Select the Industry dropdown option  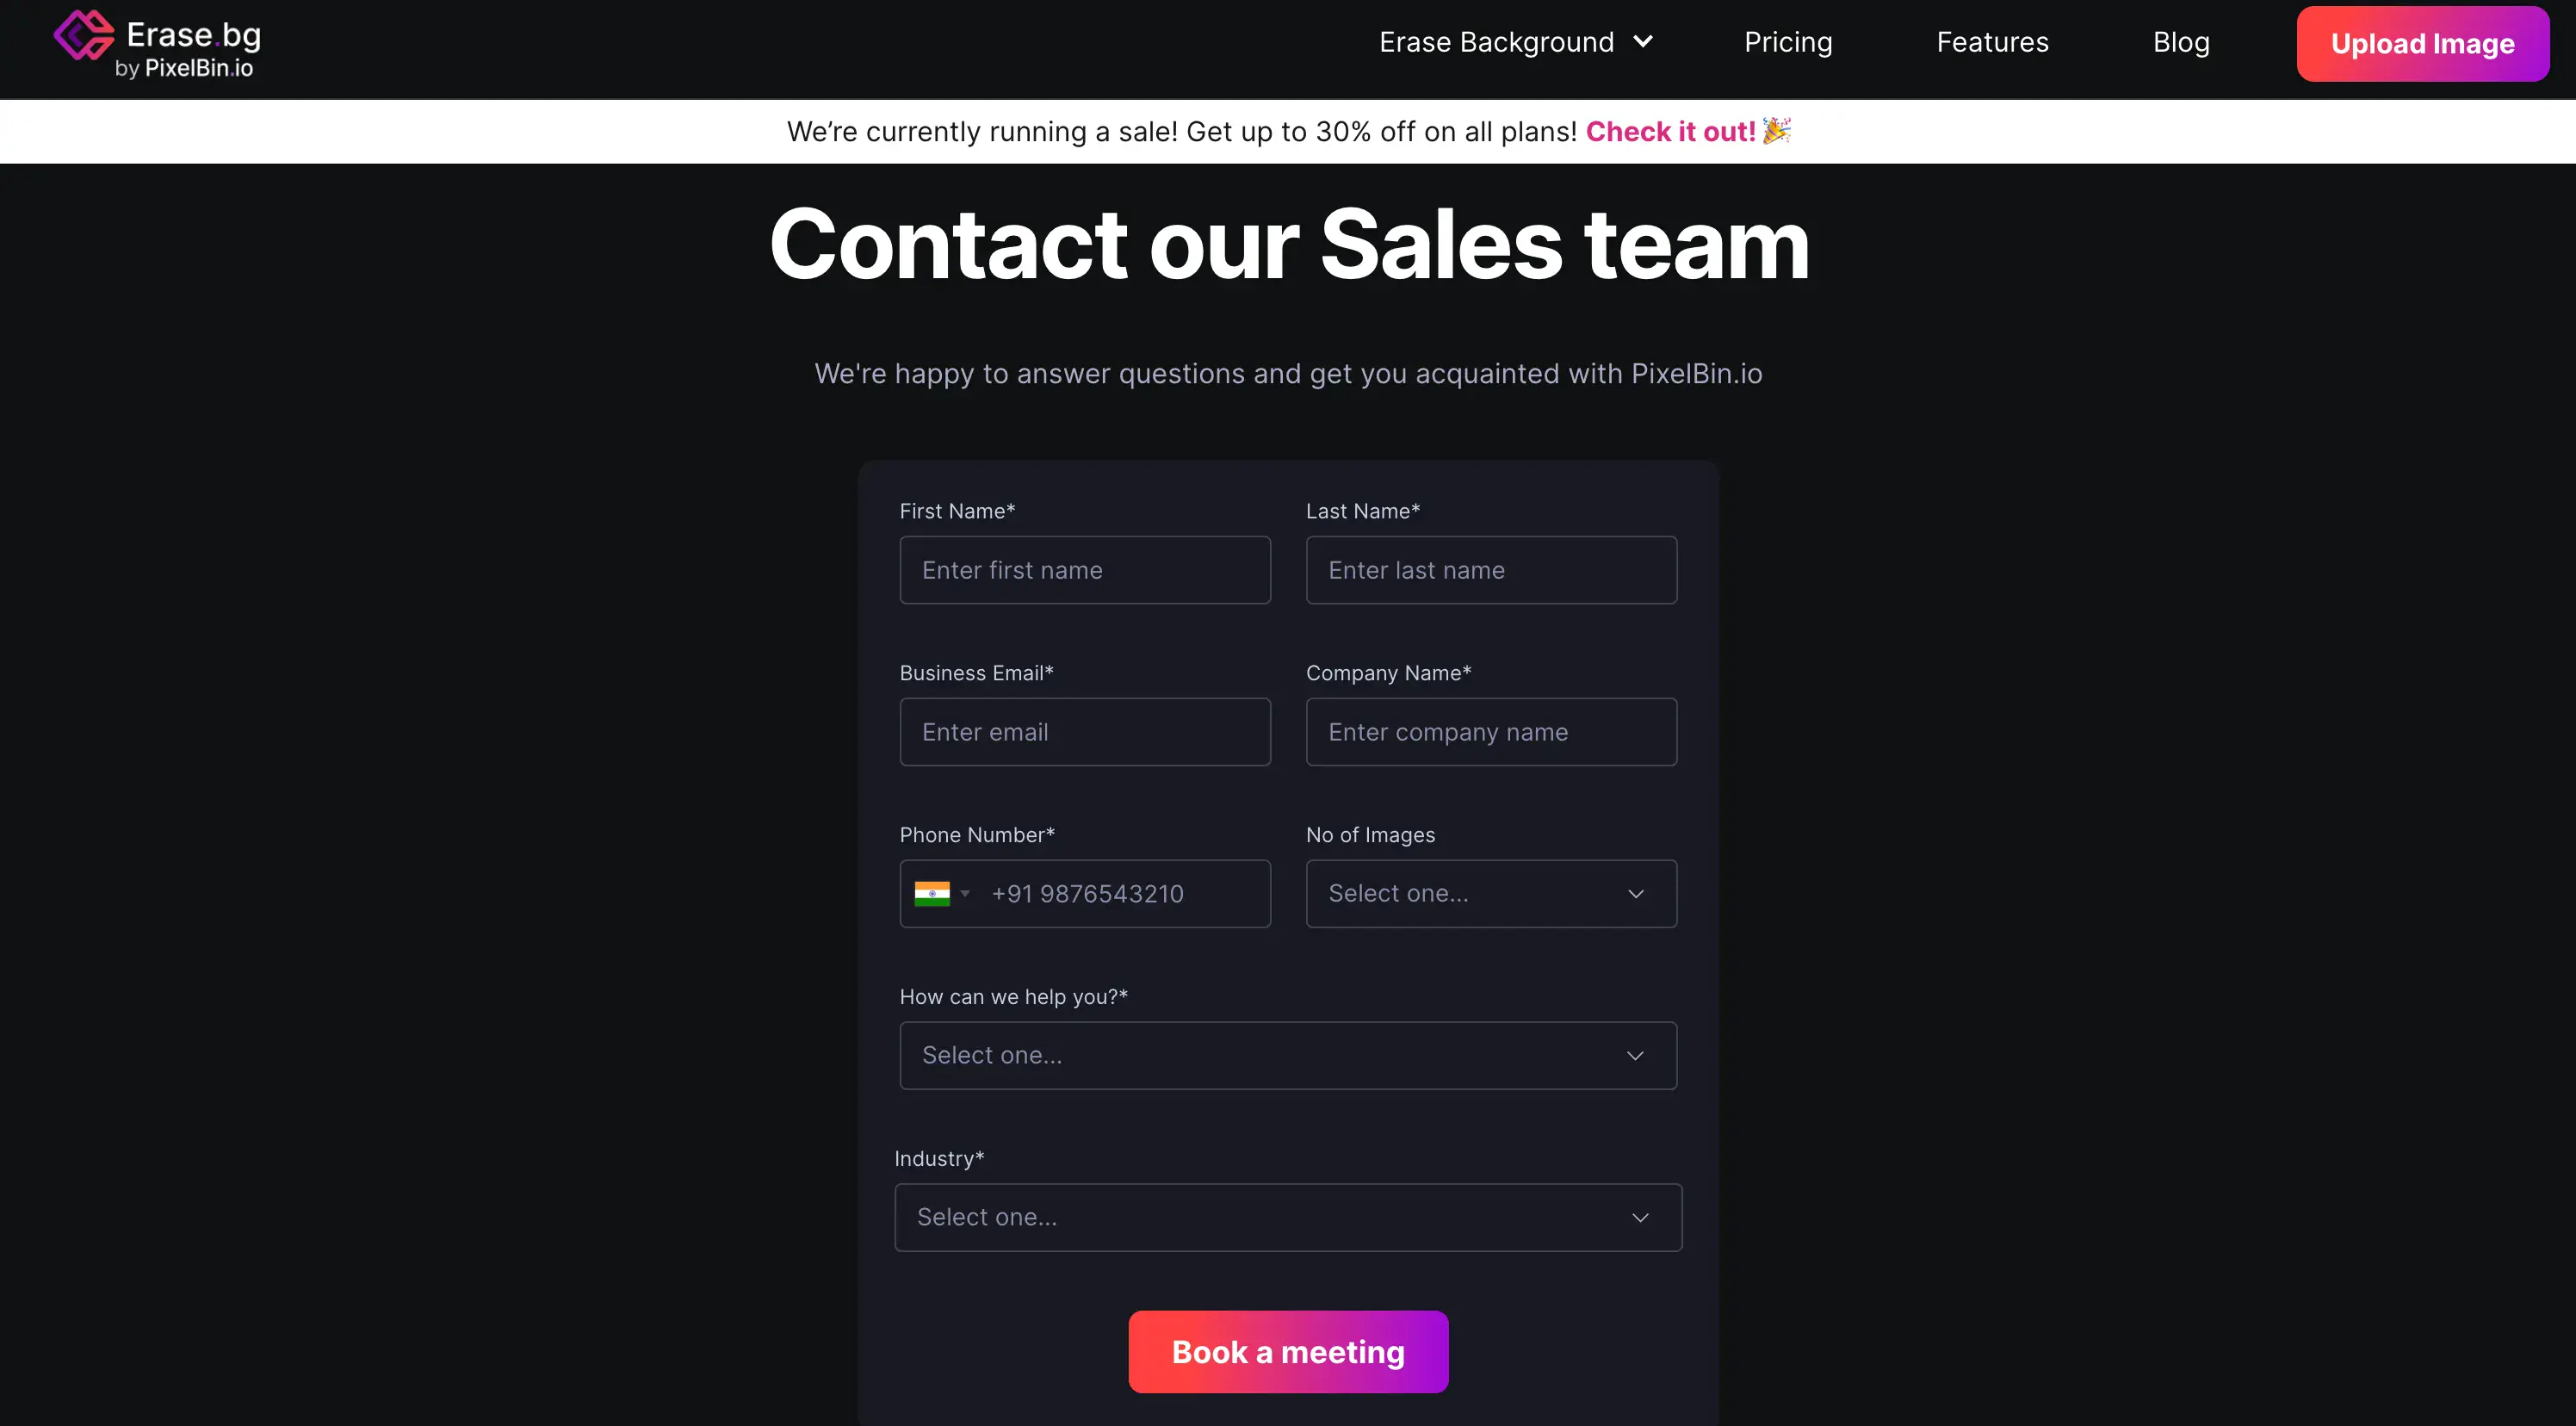[x=1287, y=1215]
